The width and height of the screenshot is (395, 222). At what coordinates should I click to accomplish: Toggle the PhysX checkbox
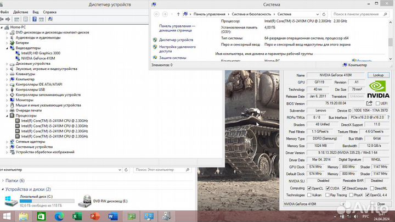coord(351,195)
